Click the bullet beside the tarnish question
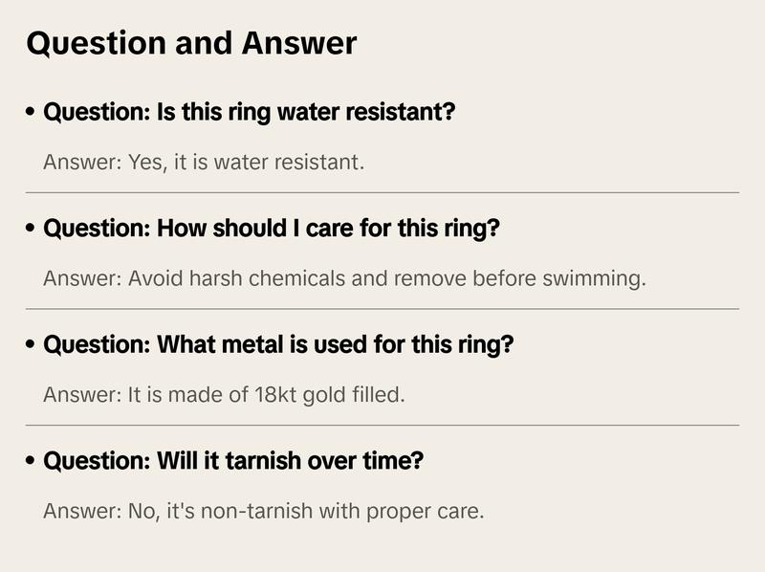 (x=31, y=460)
